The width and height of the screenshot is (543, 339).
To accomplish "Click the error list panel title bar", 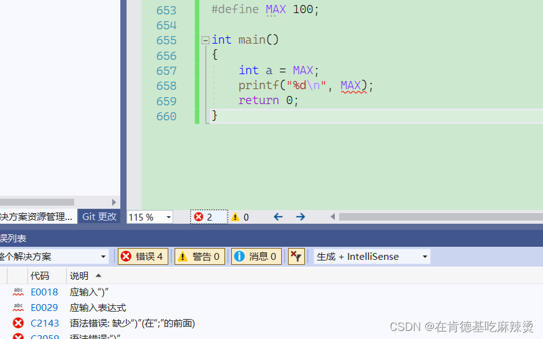I will pyautogui.click(x=272, y=238).
